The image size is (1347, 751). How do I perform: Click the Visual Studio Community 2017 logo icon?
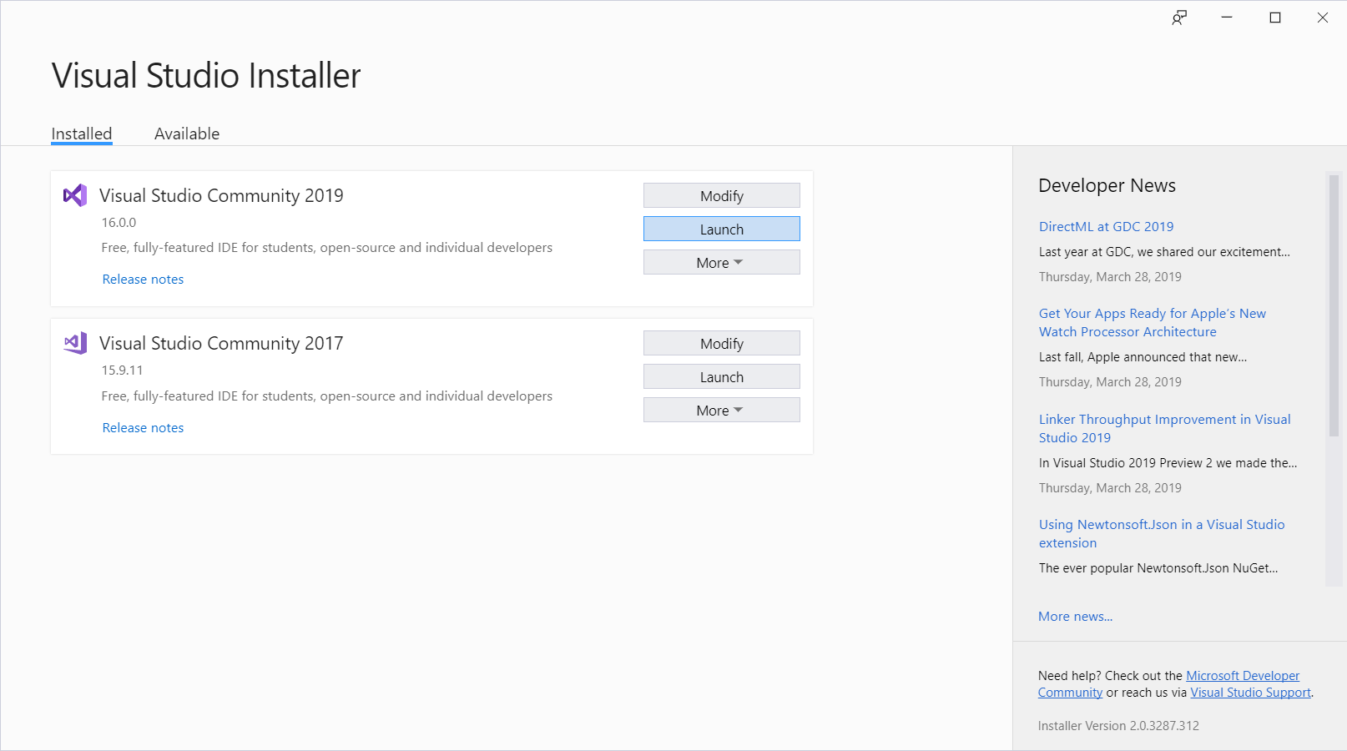pyautogui.click(x=75, y=343)
